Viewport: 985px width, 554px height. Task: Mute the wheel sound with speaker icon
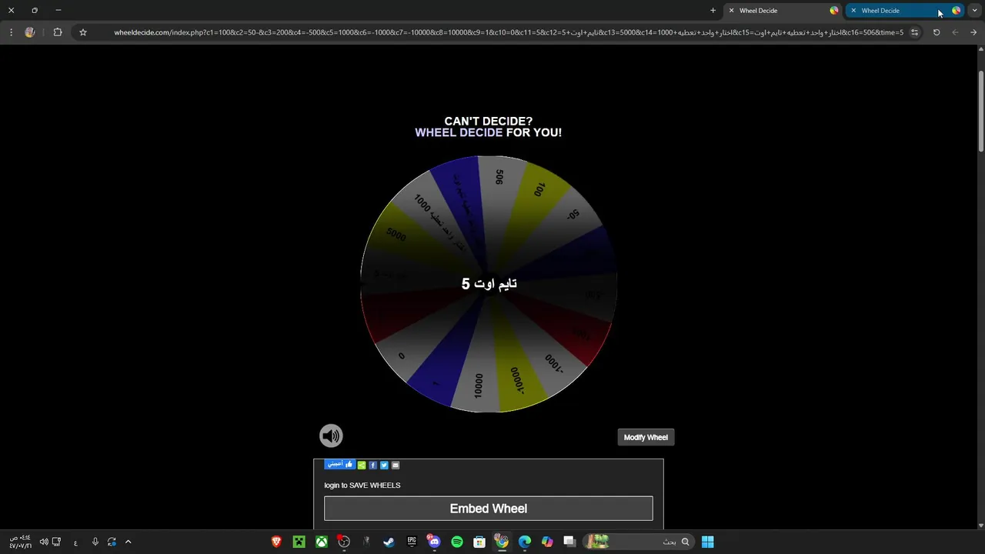coord(331,436)
